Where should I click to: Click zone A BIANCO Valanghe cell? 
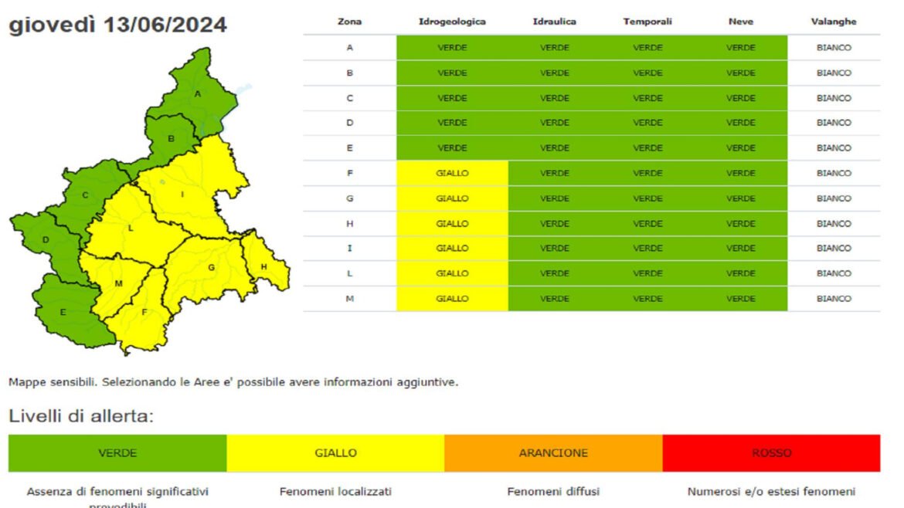point(834,48)
